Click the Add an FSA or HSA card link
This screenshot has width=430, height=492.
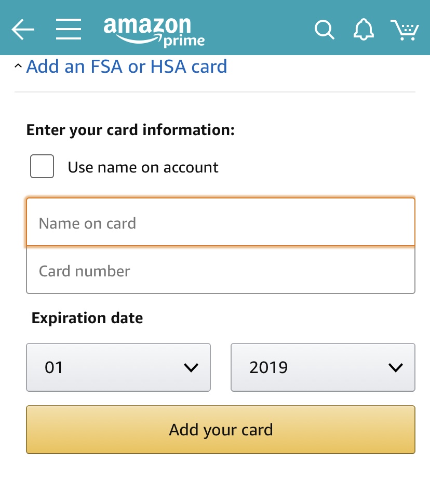127,67
